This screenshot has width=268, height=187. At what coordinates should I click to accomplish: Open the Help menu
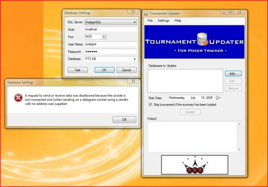(x=178, y=20)
